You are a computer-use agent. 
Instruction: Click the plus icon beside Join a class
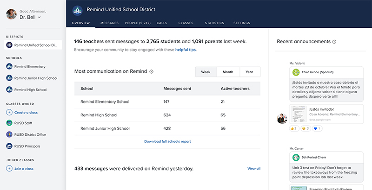click(x=9, y=169)
